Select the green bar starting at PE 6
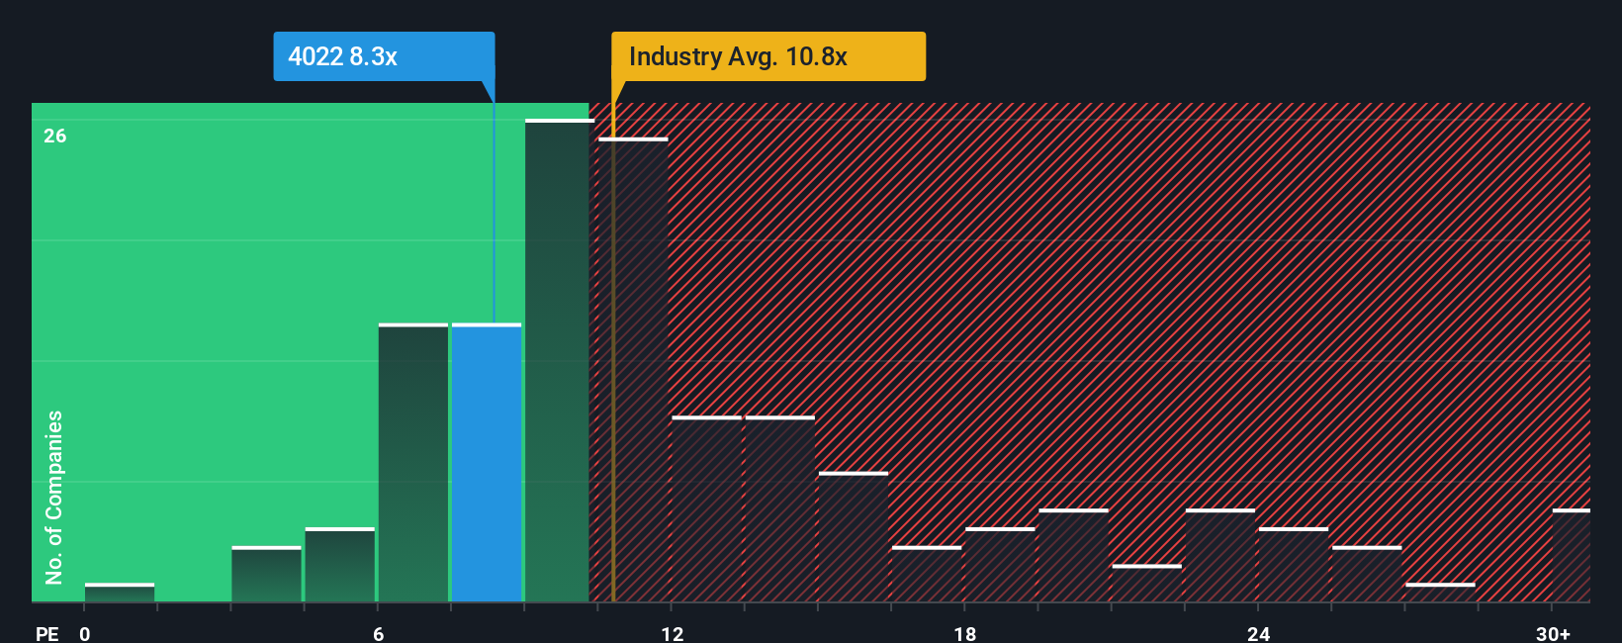This screenshot has width=1622, height=643. tap(413, 462)
